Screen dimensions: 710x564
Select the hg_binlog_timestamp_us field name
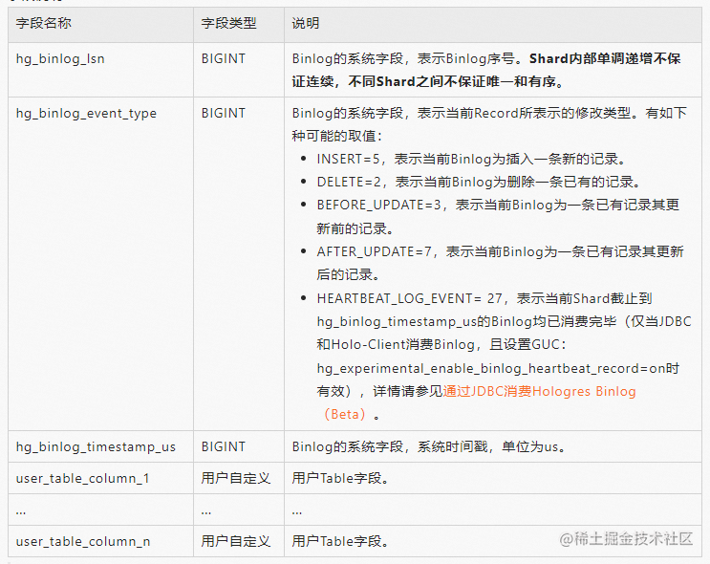(96, 446)
